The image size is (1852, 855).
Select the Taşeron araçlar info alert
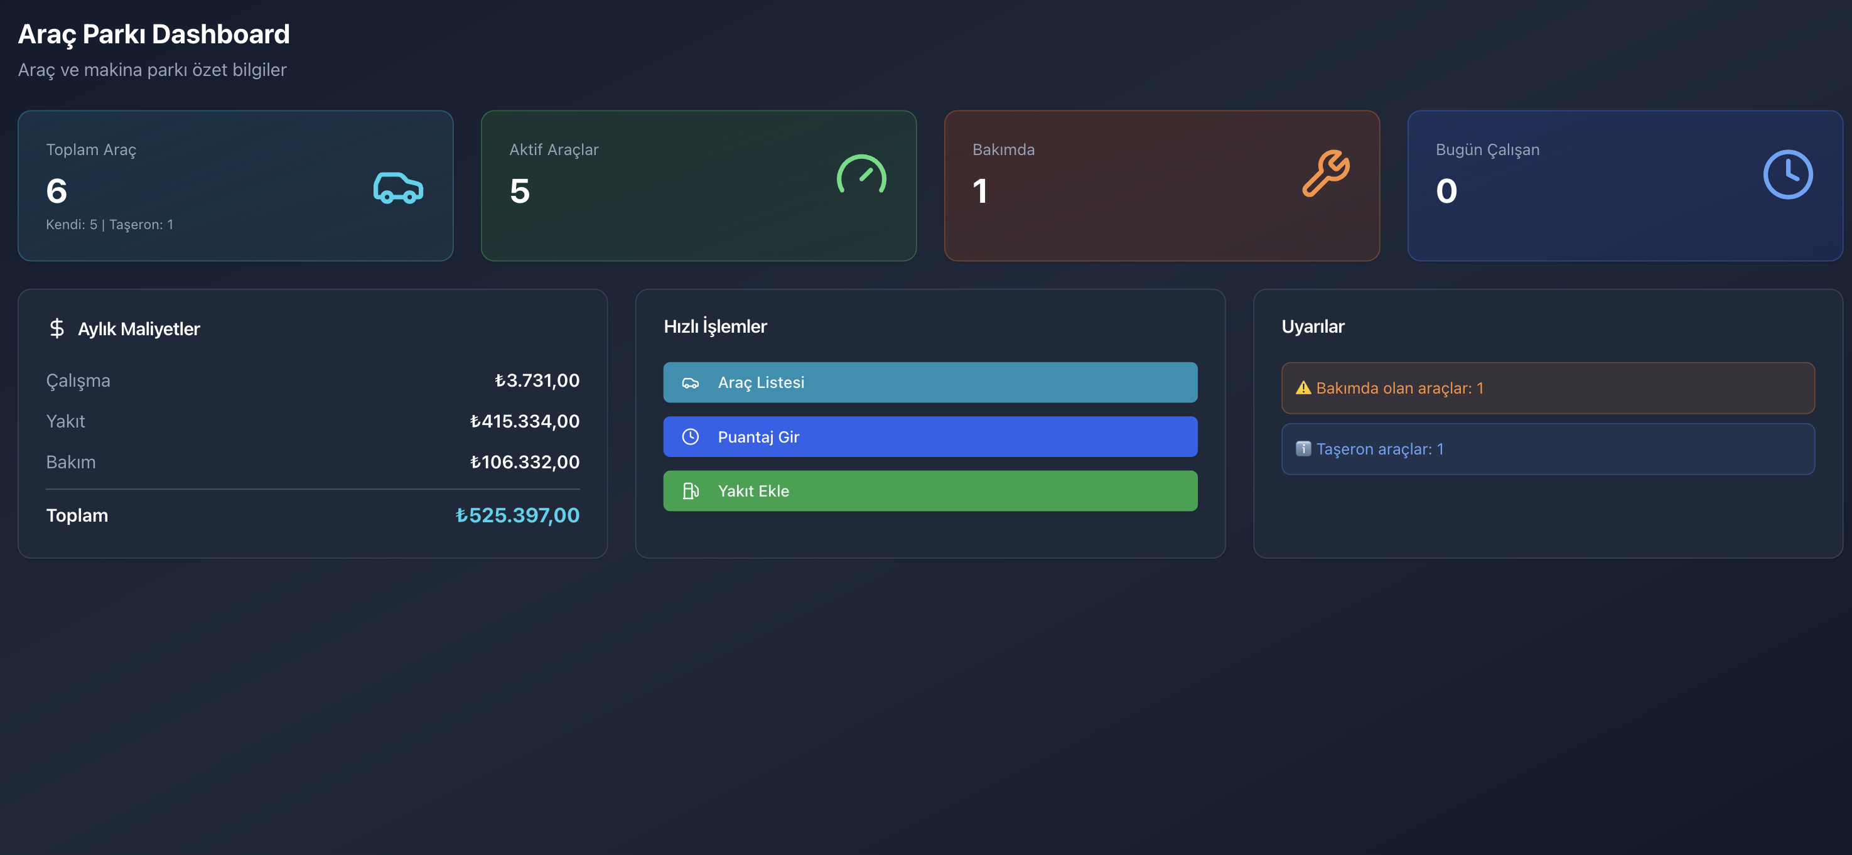click(1547, 449)
